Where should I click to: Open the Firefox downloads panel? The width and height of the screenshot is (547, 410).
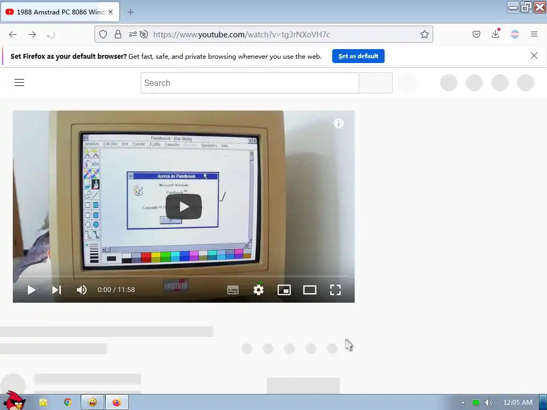tap(496, 34)
